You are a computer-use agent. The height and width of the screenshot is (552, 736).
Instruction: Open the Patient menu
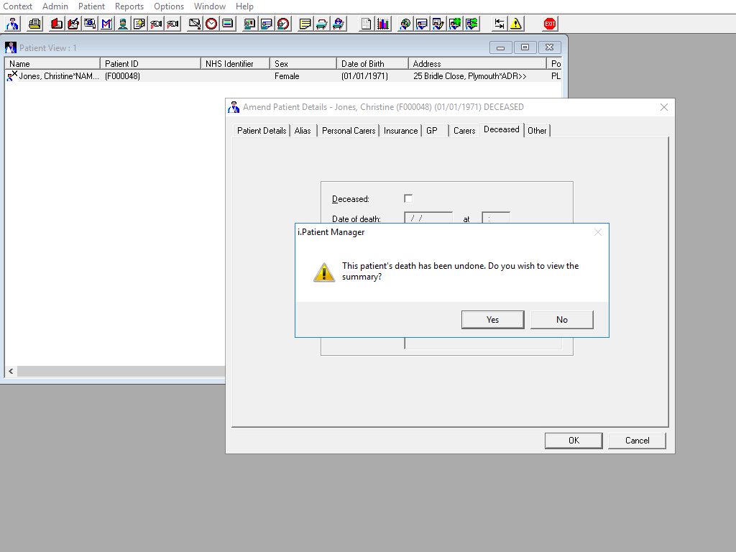91,6
